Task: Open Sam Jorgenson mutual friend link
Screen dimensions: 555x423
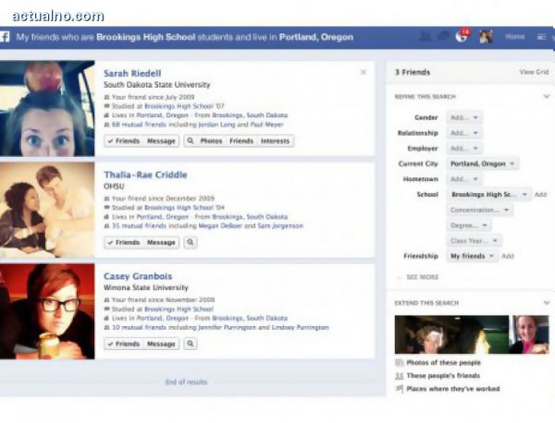Action: (280, 226)
